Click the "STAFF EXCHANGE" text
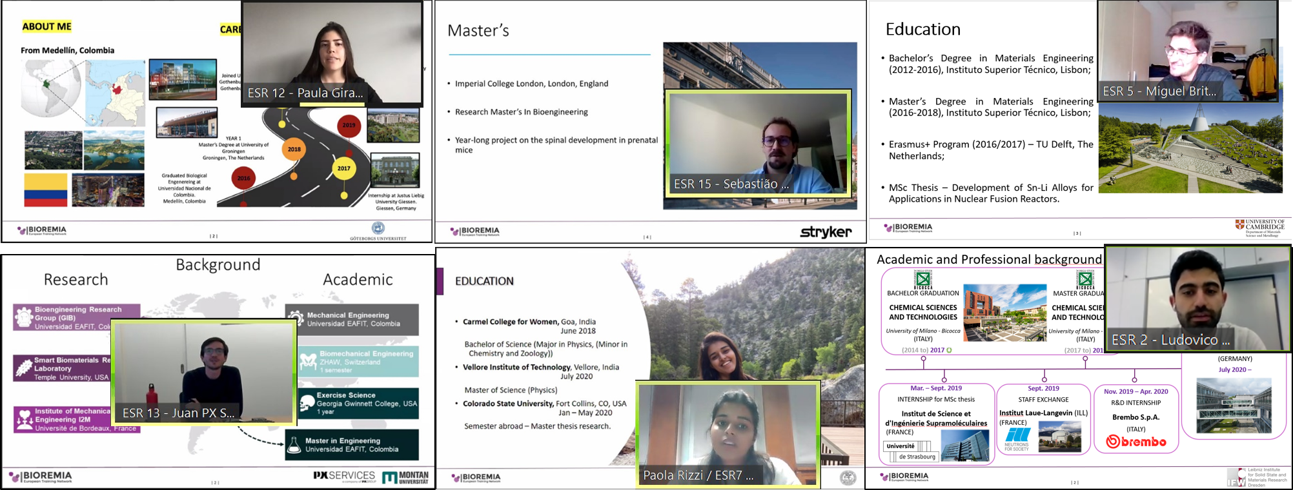1293x490 pixels. 1043,399
